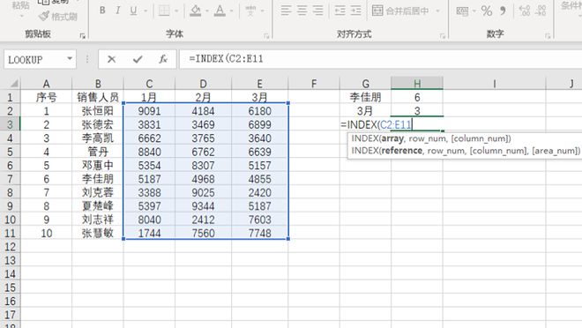Click the phonetic guide (wén) icon

click(250, 11)
